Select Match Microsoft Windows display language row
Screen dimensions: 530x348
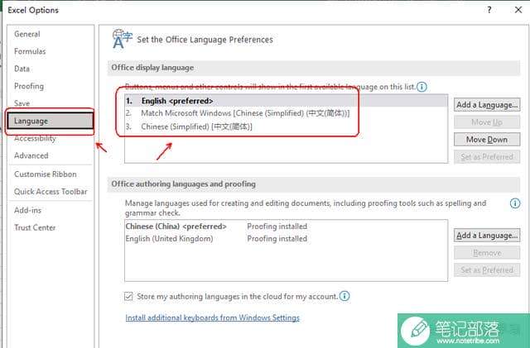point(286,113)
